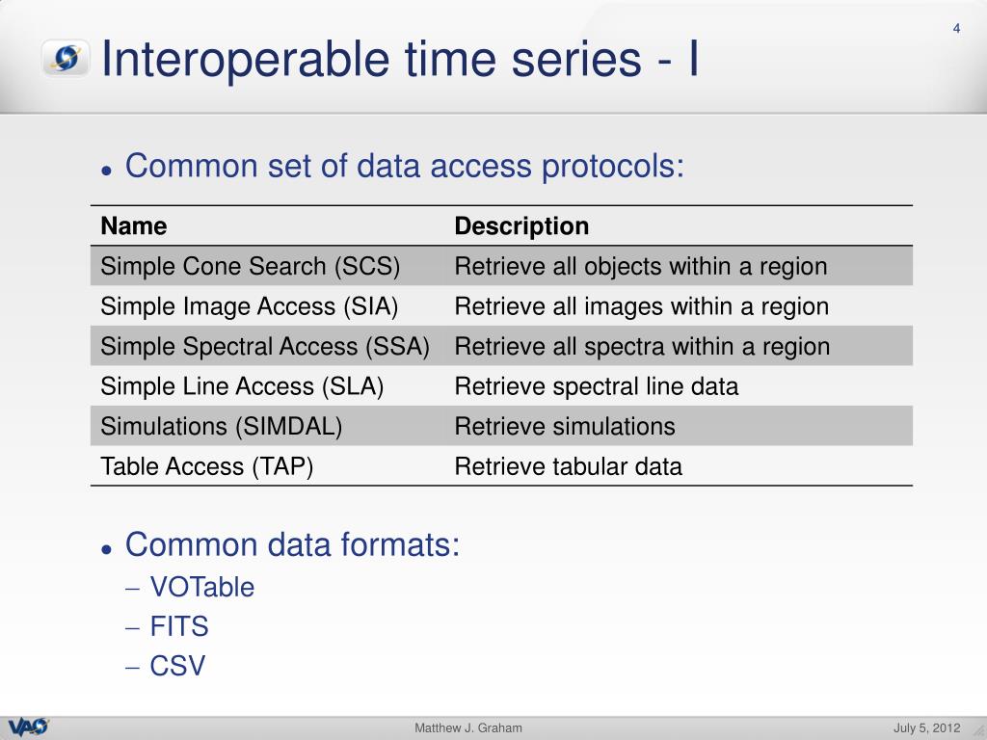
Task: Select the Description column header
Action: pos(521,225)
